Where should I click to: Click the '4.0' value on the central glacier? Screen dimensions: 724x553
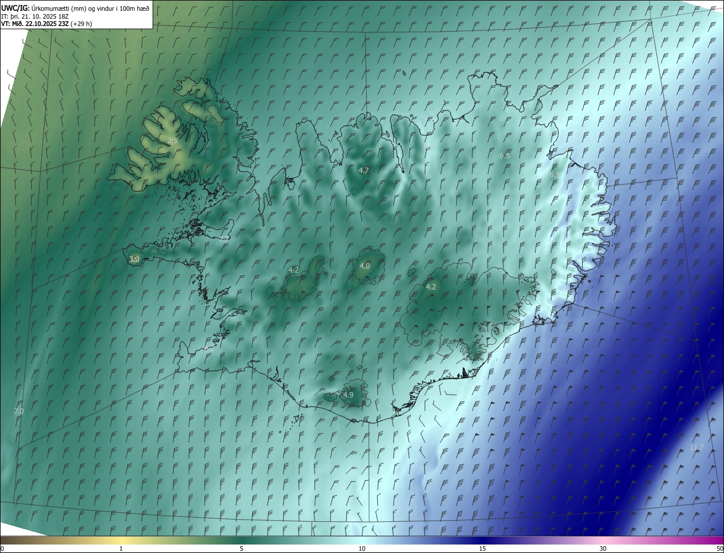click(x=365, y=266)
